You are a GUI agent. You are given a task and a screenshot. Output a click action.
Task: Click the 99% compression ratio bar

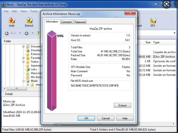point(52,71)
